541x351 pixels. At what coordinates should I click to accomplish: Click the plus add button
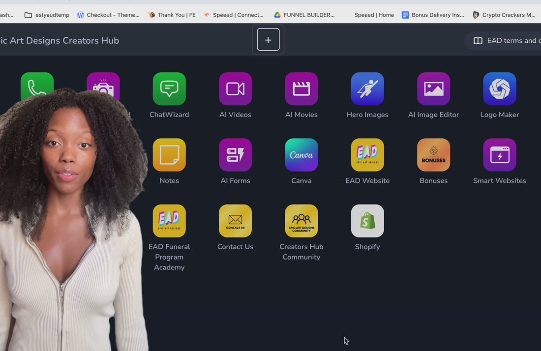[268, 40]
